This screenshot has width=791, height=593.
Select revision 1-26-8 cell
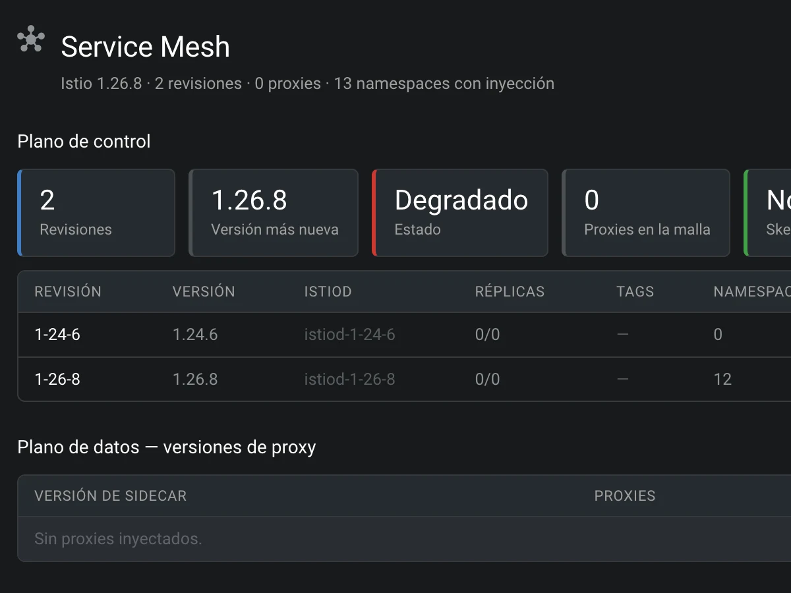tap(57, 380)
